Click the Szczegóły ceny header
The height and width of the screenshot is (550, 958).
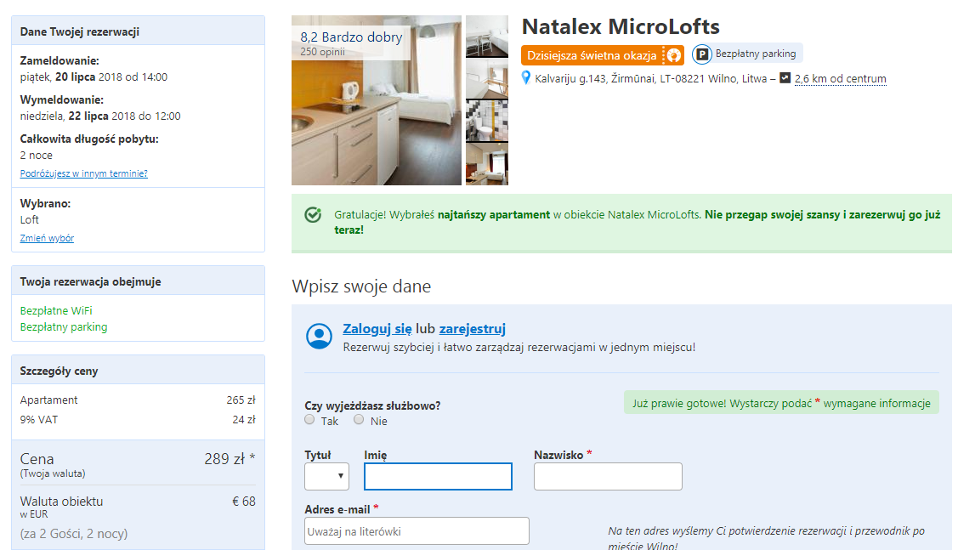click(138, 371)
